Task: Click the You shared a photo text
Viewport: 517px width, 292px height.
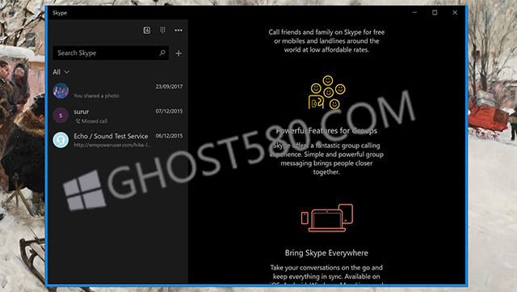Action: pos(96,95)
